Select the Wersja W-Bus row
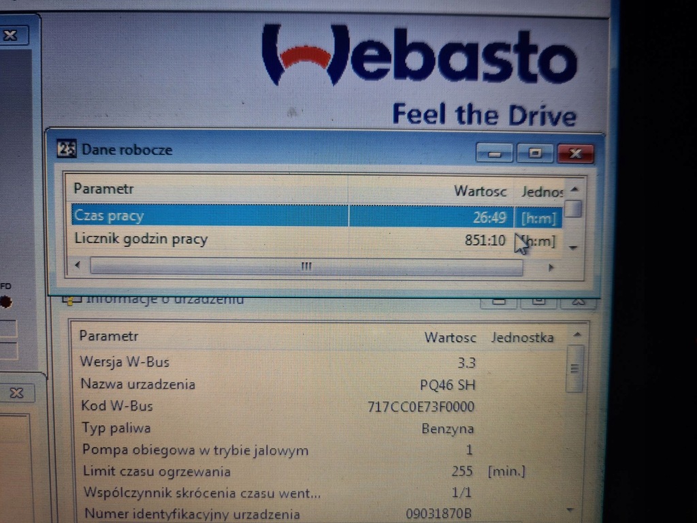 320,362
